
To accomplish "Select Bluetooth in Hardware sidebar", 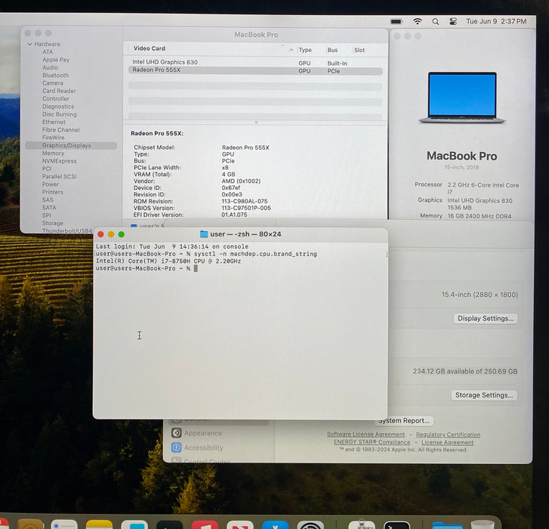I will [55, 76].
